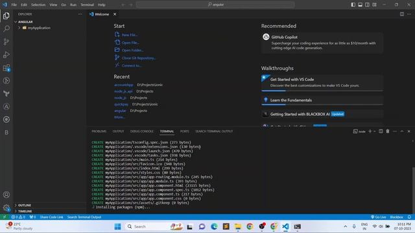
Task: Open the Run and Debug view
Action: click(x=6, y=54)
